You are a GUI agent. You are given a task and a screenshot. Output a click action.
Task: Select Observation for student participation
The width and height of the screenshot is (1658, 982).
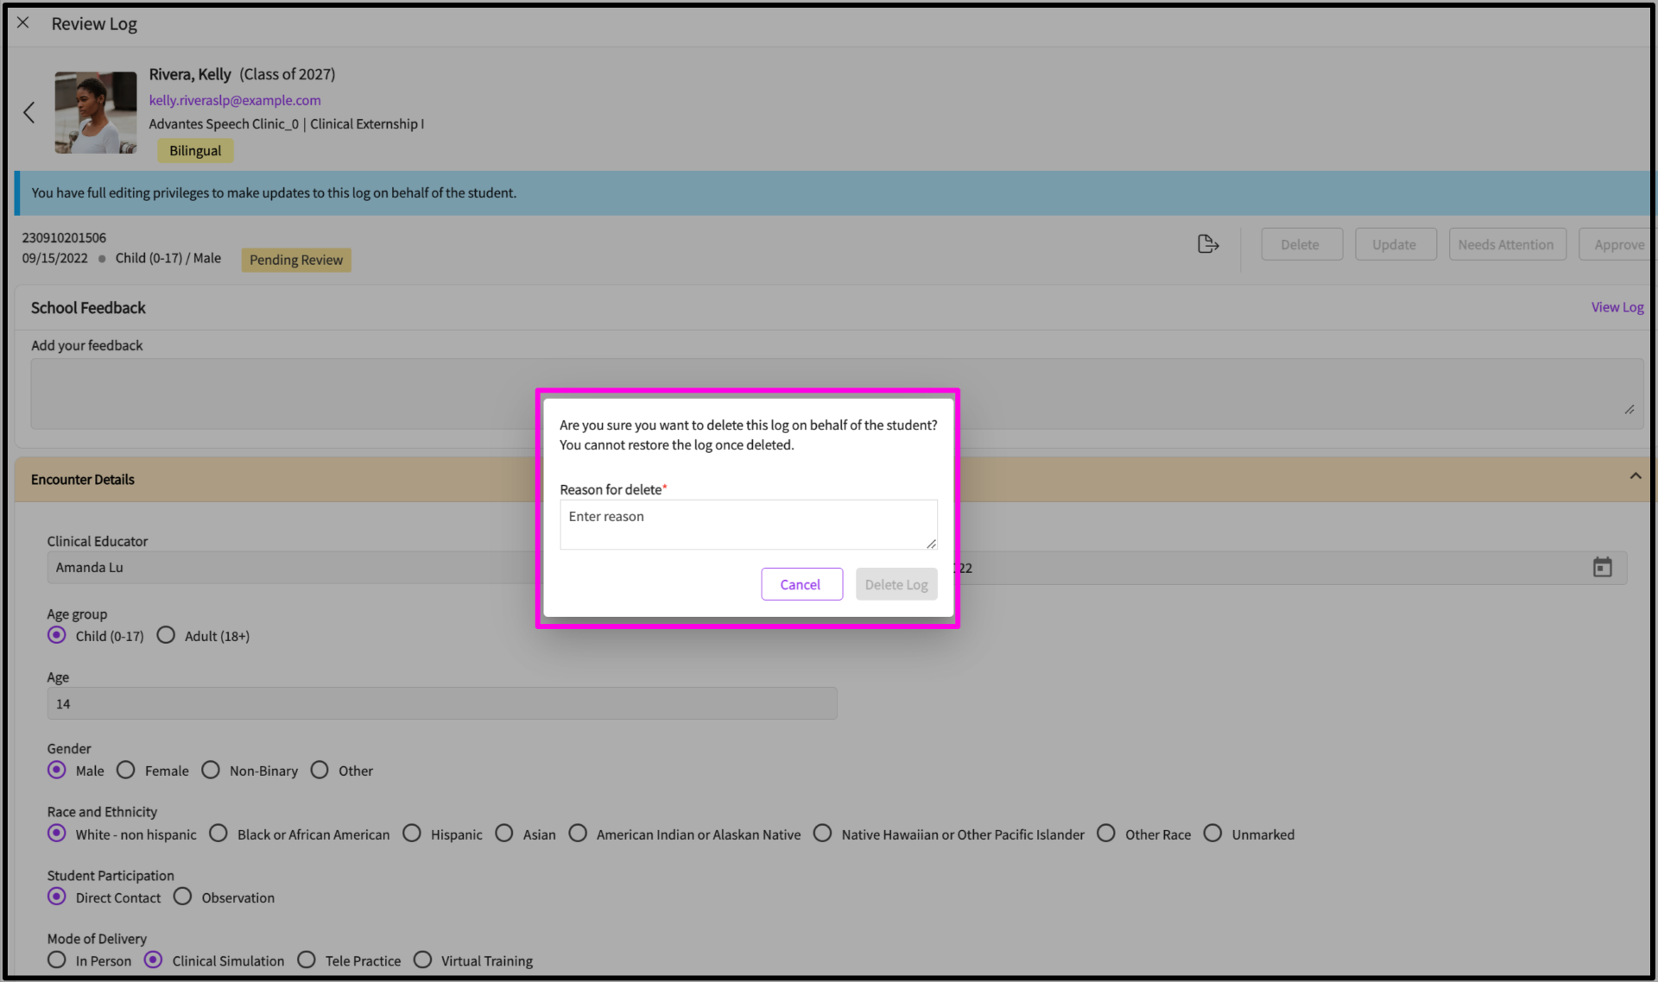[183, 897]
